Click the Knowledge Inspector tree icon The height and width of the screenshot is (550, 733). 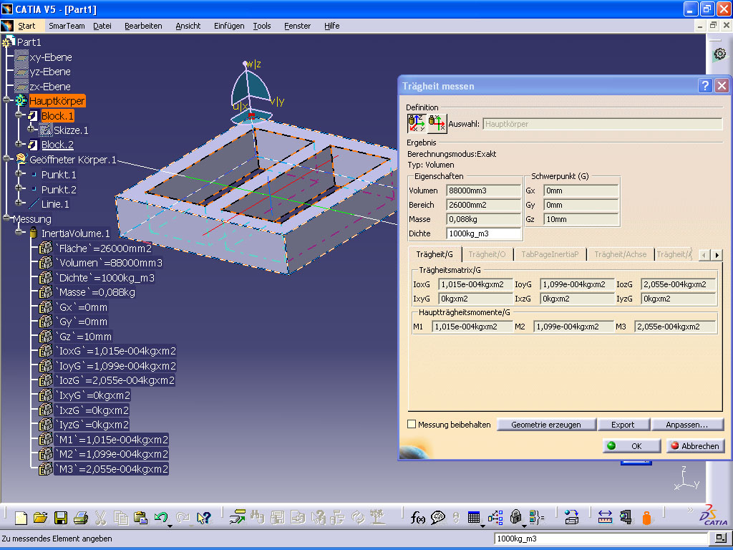pos(495,517)
